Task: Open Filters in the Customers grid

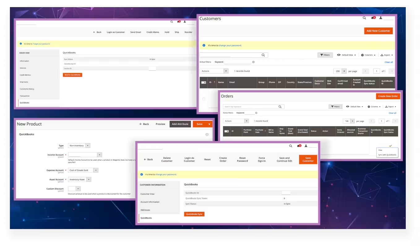Action: 325,55
